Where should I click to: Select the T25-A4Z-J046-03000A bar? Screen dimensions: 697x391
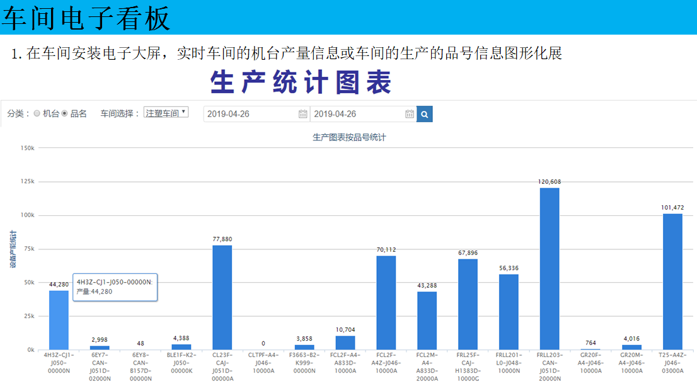[672, 281]
